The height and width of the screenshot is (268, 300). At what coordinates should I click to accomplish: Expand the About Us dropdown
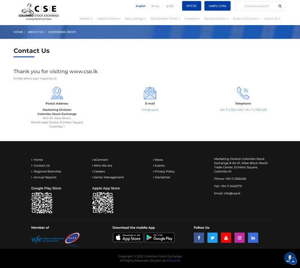[x=272, y=19]
